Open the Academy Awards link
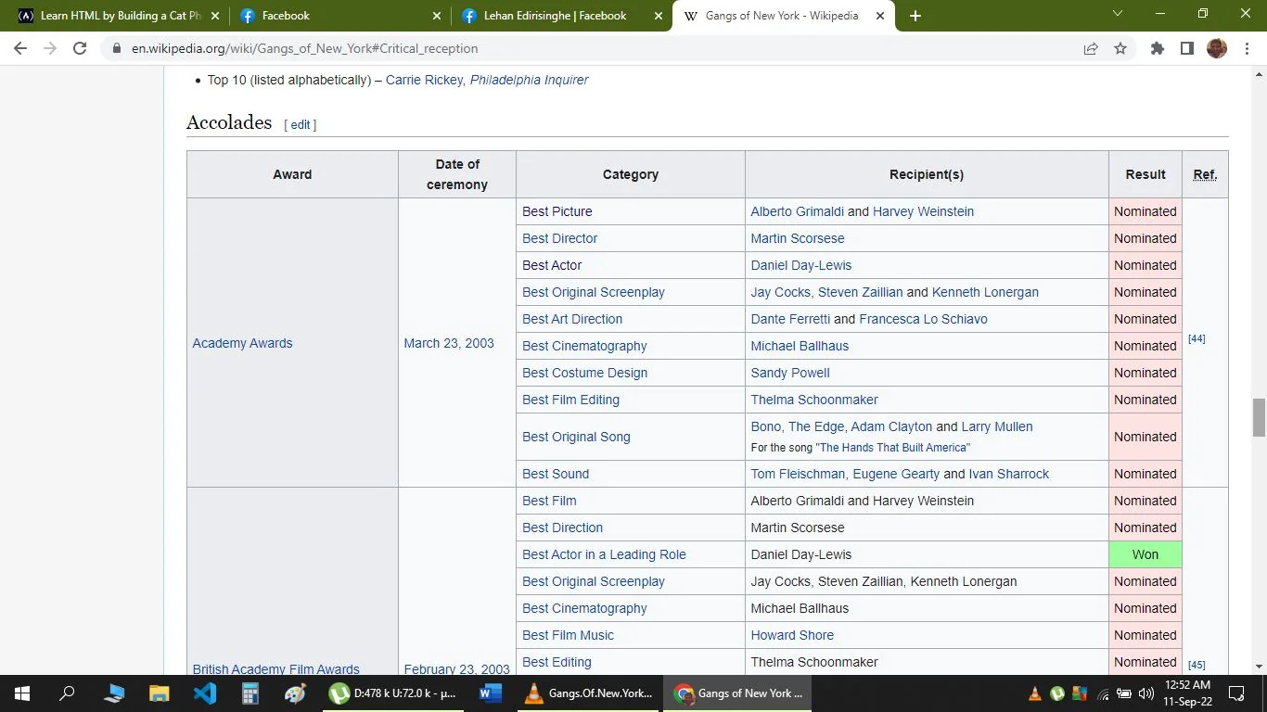This screenshot has height=712, width=1267. [242, 343]
